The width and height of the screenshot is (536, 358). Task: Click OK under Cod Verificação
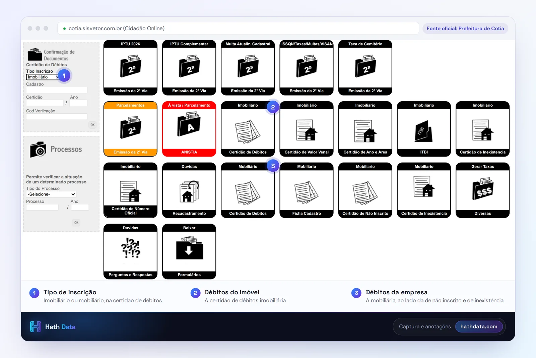[92, 125]
